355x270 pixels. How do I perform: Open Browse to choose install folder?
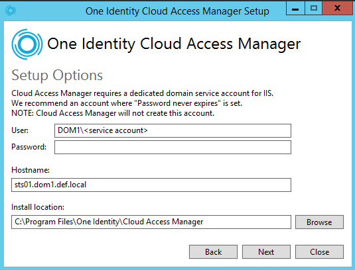coord(319,222)
